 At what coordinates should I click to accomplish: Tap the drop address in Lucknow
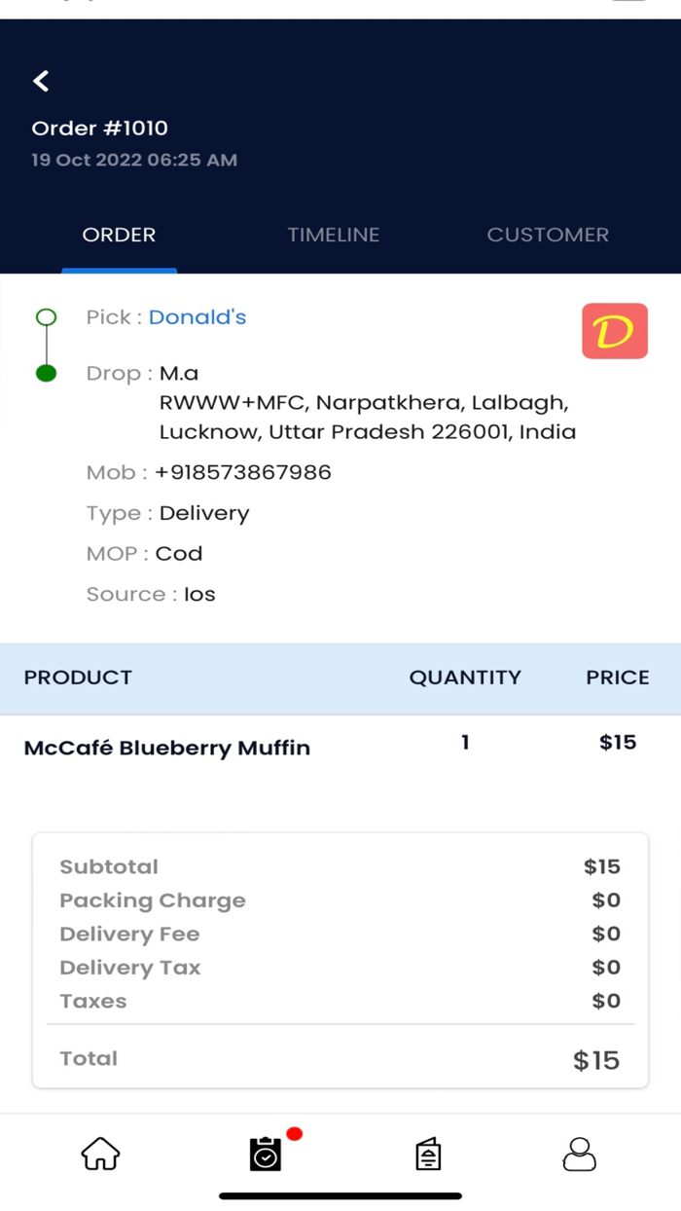pos(367,418)
